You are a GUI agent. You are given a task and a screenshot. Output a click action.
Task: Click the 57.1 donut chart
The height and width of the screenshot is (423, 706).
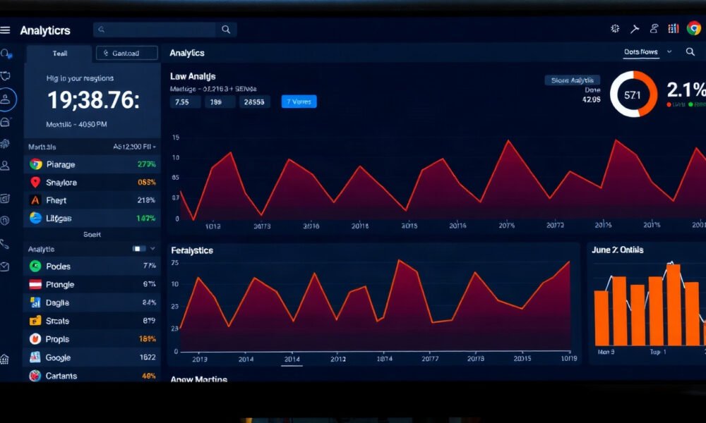[x=633, y=94]
